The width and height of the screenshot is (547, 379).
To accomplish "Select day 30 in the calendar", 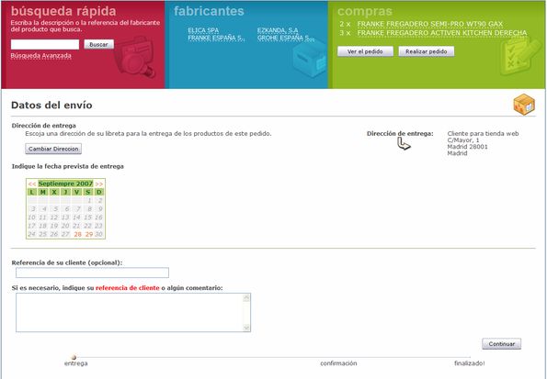I will point(99,234).
